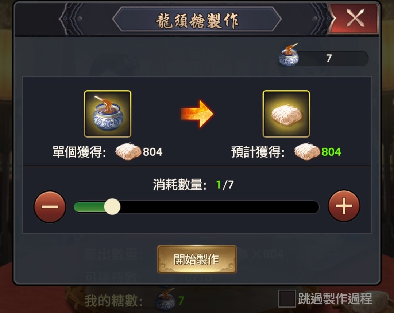
Task: Click candy icon beside 單個獲得
Action: point(128,151)
